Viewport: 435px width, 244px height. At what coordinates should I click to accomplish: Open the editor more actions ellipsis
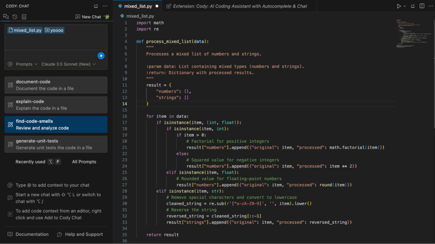tap(430, 6)
